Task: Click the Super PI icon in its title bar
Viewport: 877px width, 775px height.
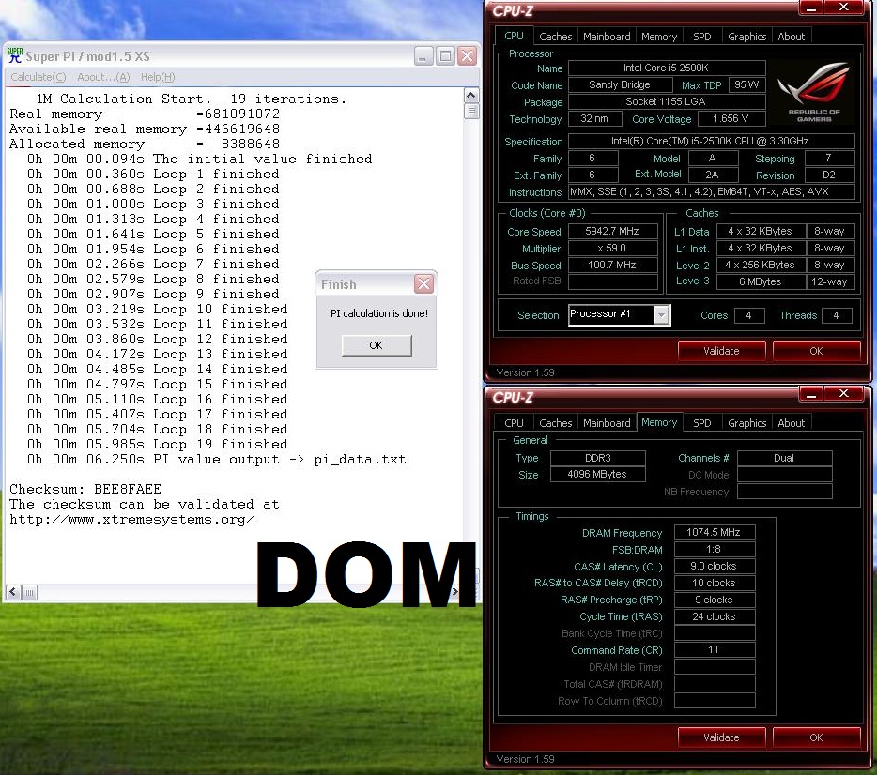Action: click(x=14, y=55)
